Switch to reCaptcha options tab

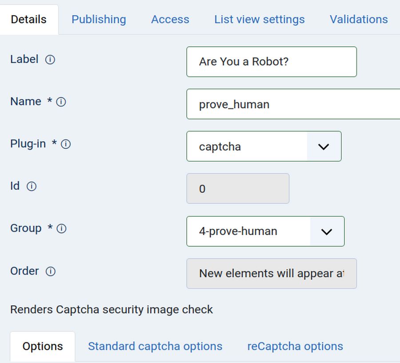[295, 346]
